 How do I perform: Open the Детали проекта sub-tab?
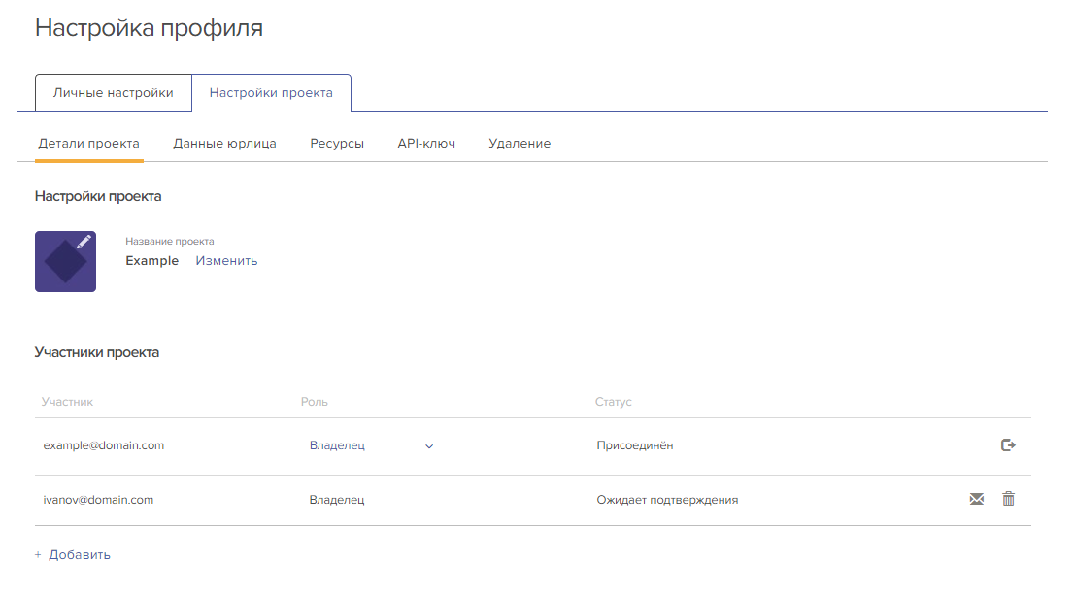point(89,144)
